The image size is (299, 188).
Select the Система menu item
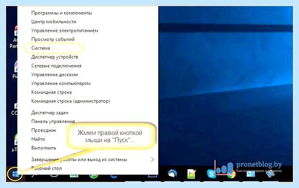click(41, 48)
